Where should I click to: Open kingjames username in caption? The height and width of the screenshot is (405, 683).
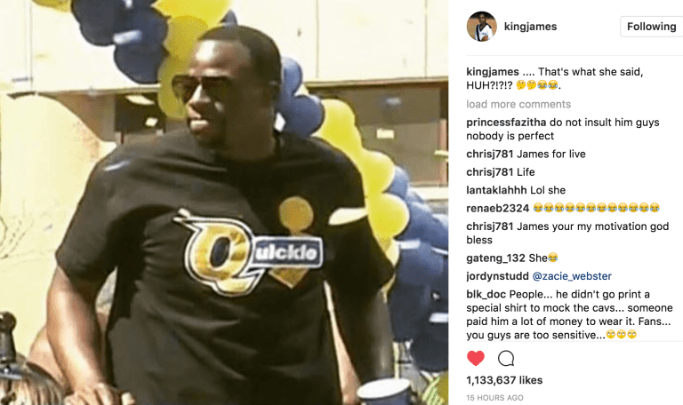click(493, 72)
